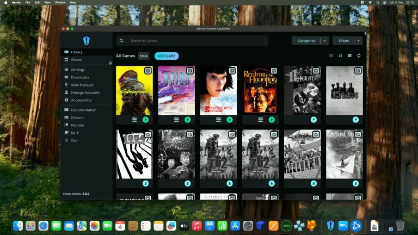Open the Help menu
Image resolution: width=418 pixels, height=235 pixels.
73,2
